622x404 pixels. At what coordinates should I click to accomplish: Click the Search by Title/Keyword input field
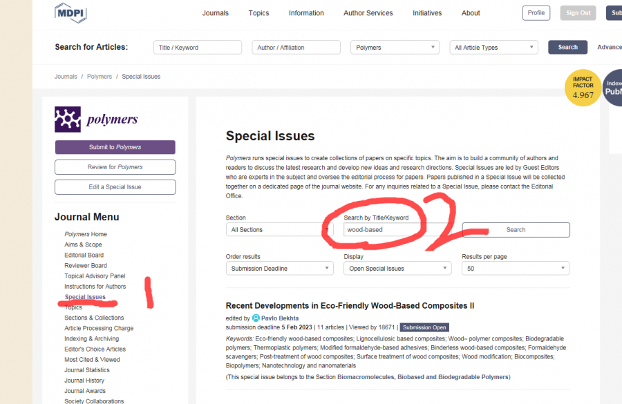coord(397,229)
